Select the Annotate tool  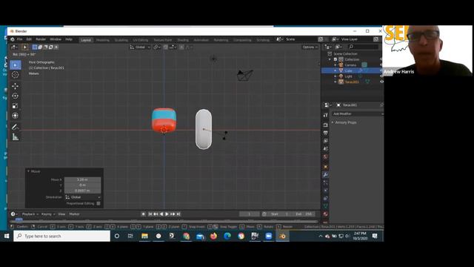[x=15, y=127]
